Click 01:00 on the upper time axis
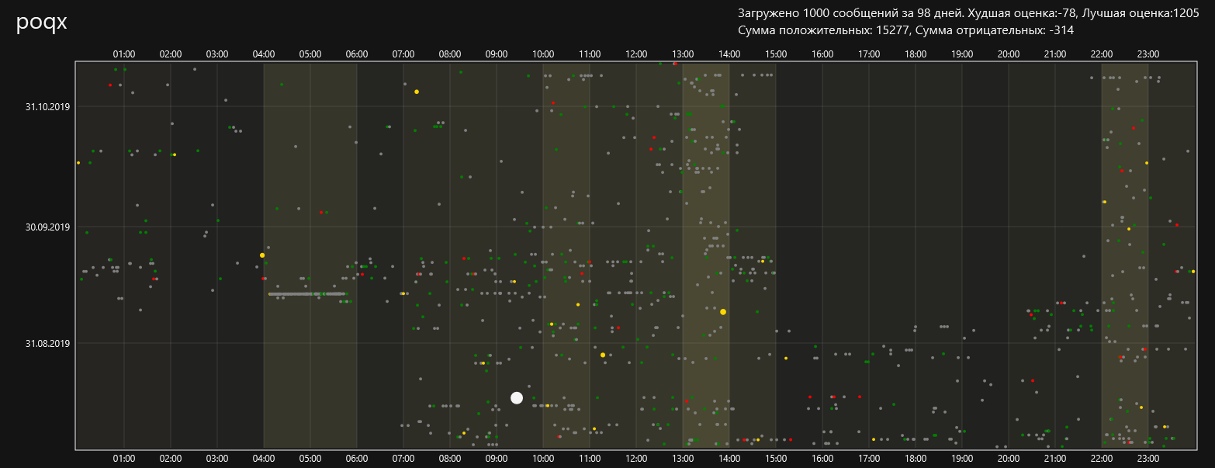The image size is (1215, 468). click(124, 54)
